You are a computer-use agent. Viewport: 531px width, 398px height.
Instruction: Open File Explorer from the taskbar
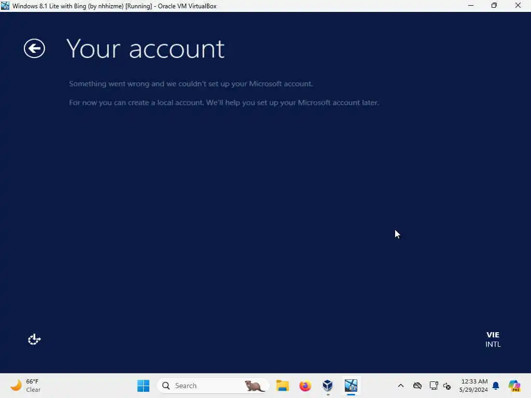point(283,386)
